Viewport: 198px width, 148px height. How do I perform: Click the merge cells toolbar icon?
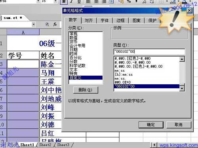click(x=111, y=2)
